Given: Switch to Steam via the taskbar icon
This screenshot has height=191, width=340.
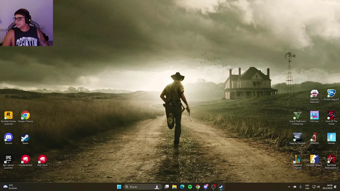Looking at the screenshot, I should pos(221,187).
